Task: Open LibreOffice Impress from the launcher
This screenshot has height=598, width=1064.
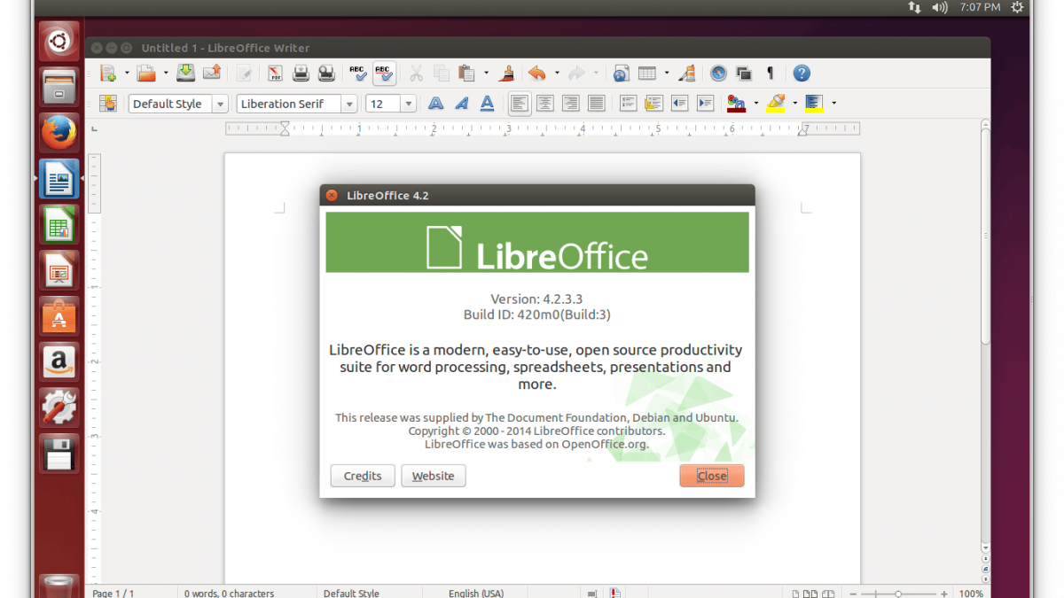Action: click(59, 271)
